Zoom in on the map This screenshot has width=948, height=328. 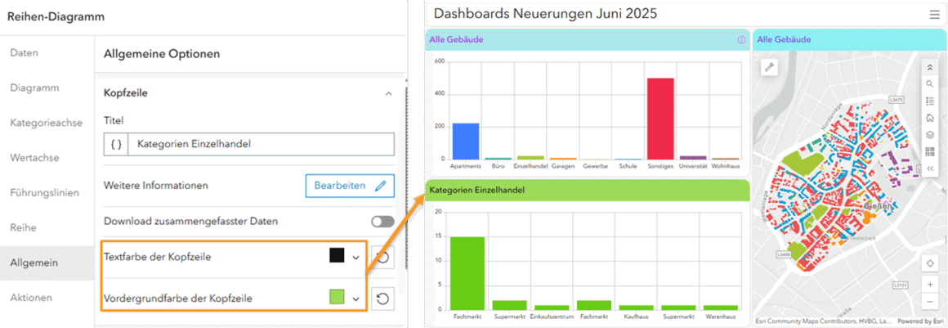pyautogui.click(x=930, y=284)
